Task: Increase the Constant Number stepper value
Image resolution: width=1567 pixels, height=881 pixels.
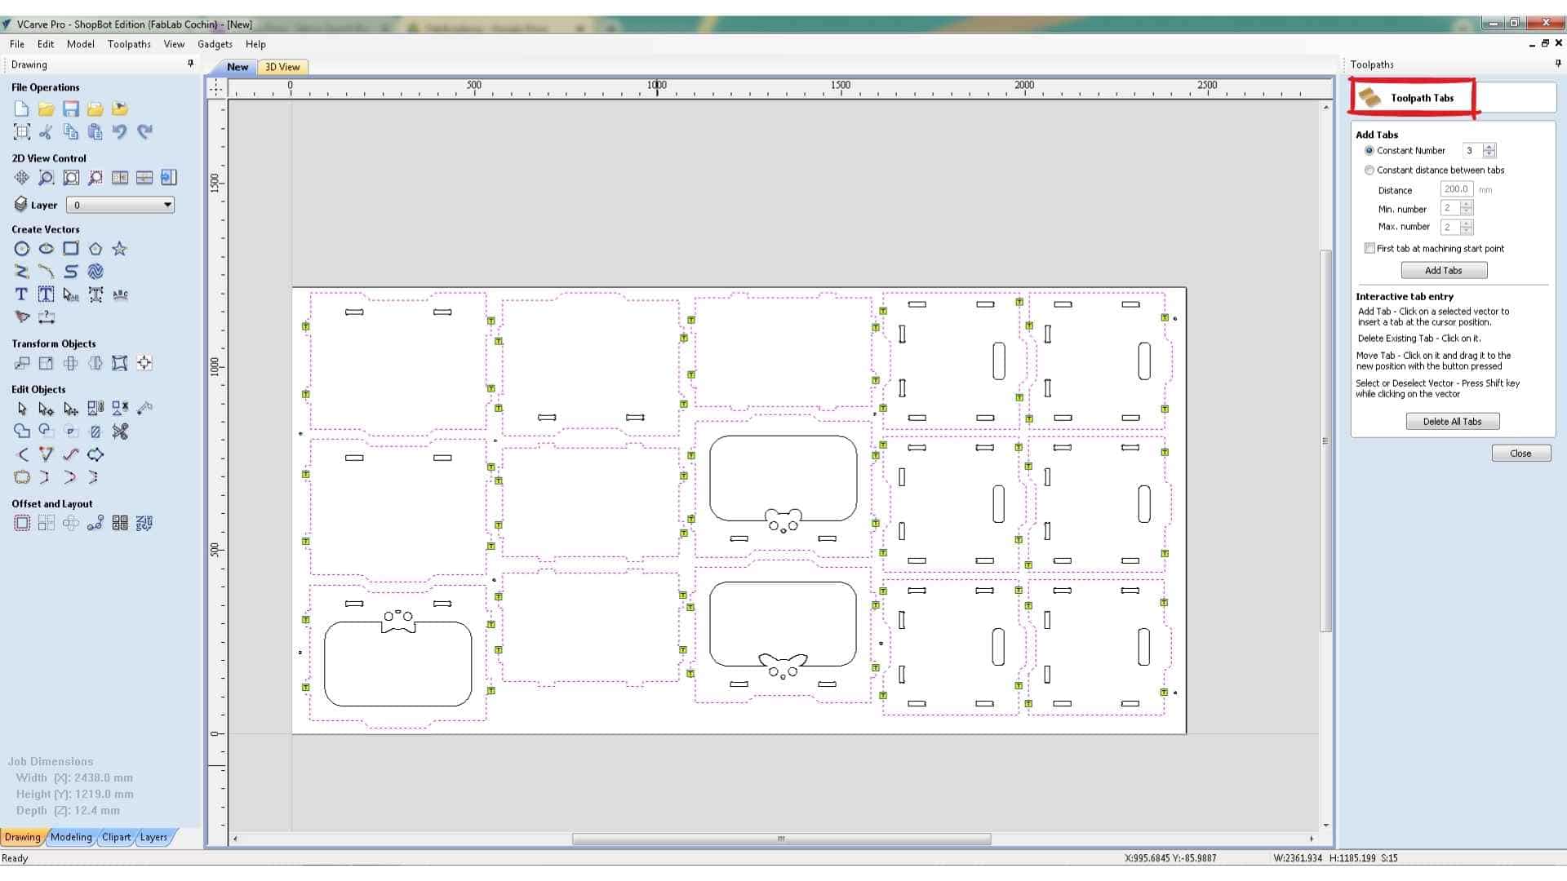Action: pos(1489,147)
